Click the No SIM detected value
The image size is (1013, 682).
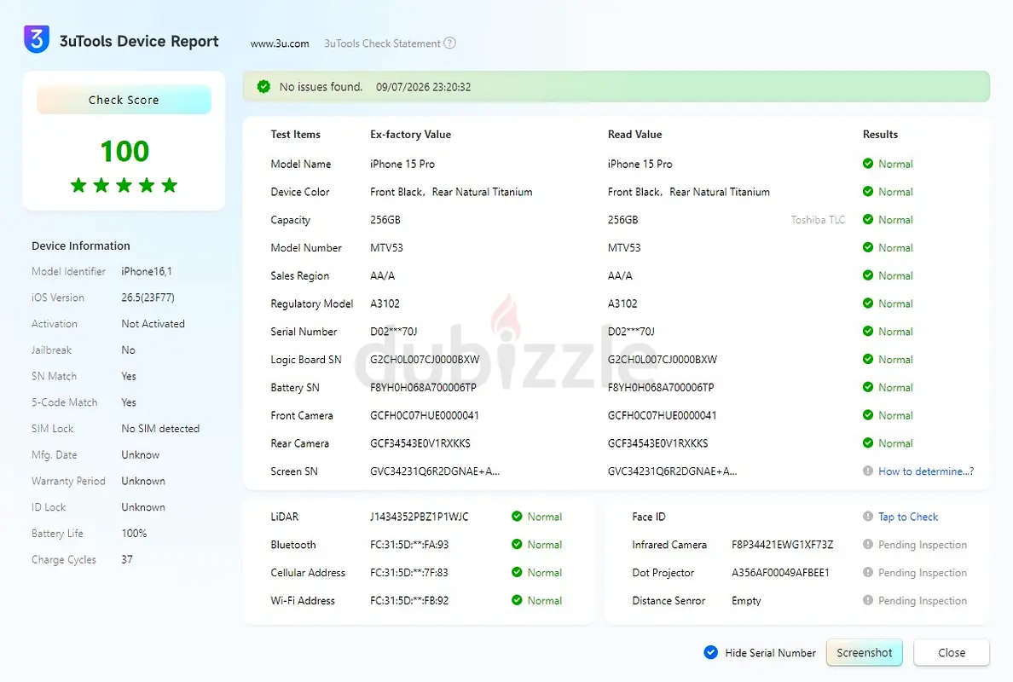(160, 428)
